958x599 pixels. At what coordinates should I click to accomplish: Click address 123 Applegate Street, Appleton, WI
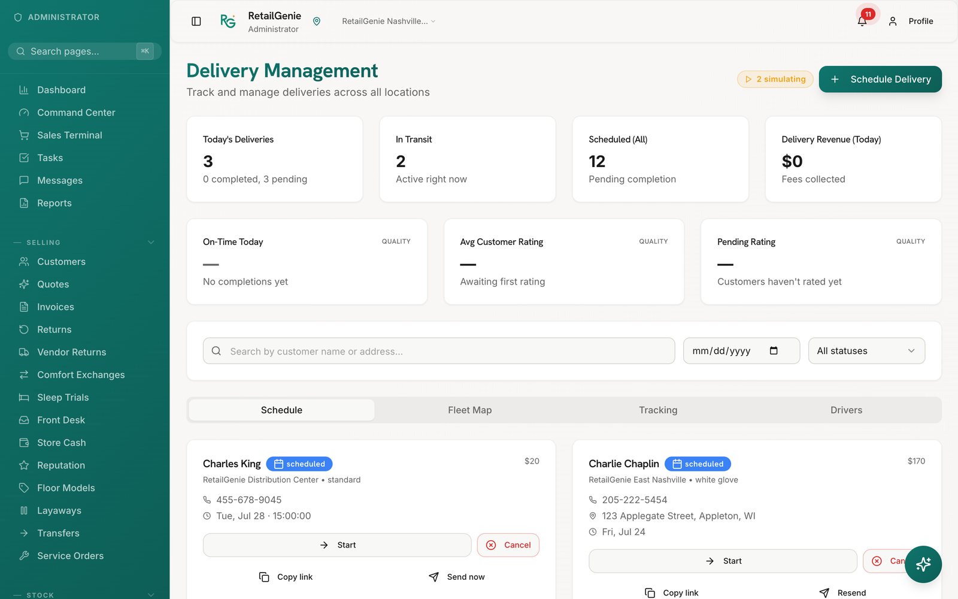coord(678,516)
